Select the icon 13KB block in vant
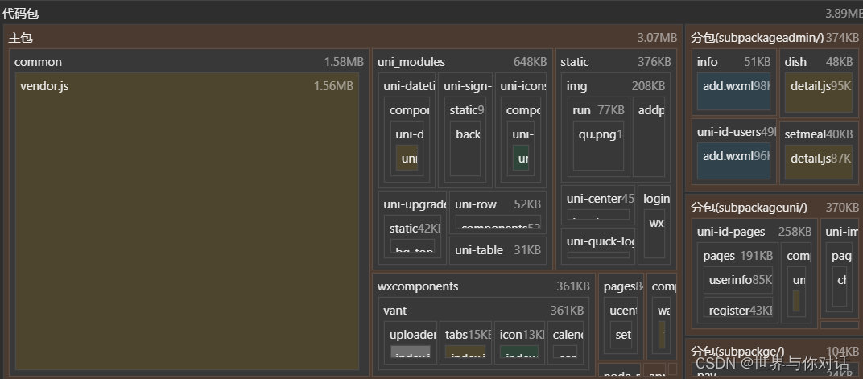 pos(520,334)
